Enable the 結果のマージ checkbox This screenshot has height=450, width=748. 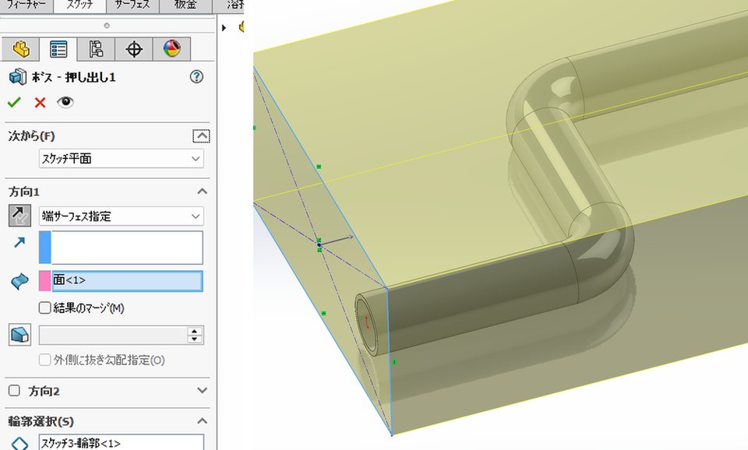click(x=45, y=308)
